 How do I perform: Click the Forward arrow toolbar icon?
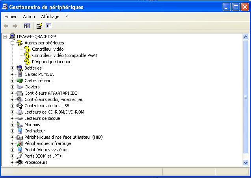coord(15,26)
